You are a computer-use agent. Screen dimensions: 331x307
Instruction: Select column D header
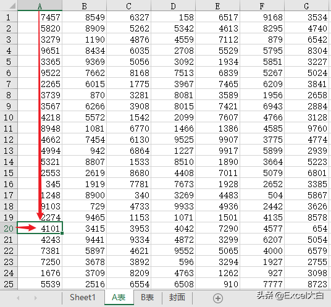[x=174, y=6]
